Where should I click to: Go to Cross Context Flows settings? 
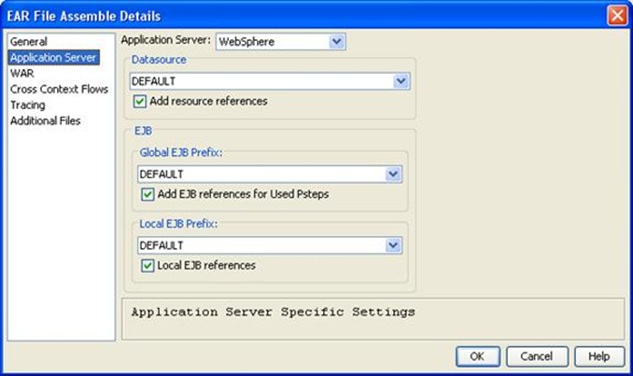pos(58,90)
